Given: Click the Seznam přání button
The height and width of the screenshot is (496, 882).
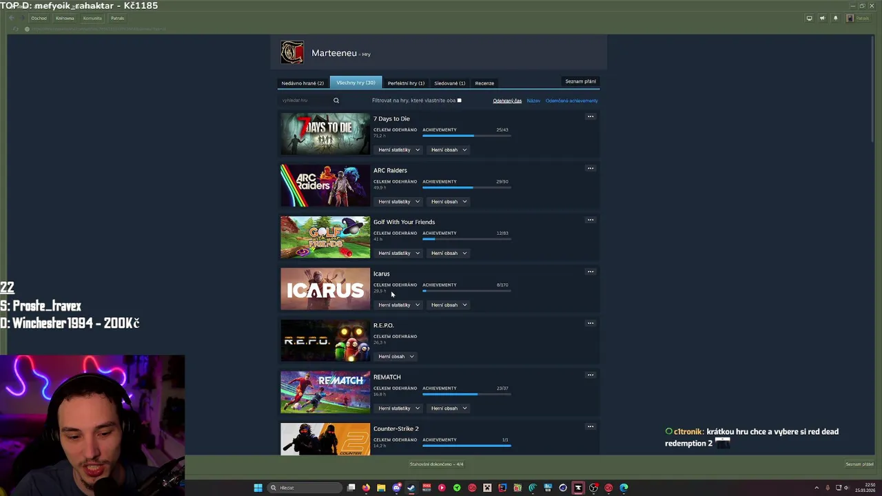Looking at the screenshot, I should coord(580,81).
